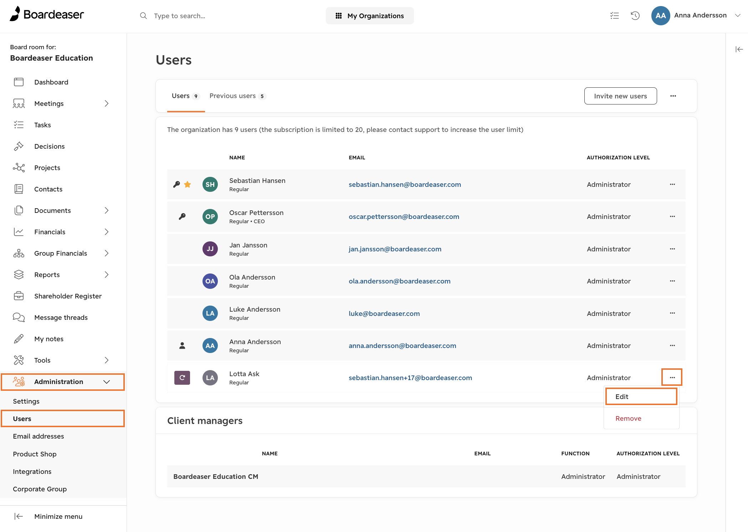Click the resend invite icon for Lotta Ask

coord(182,378)
